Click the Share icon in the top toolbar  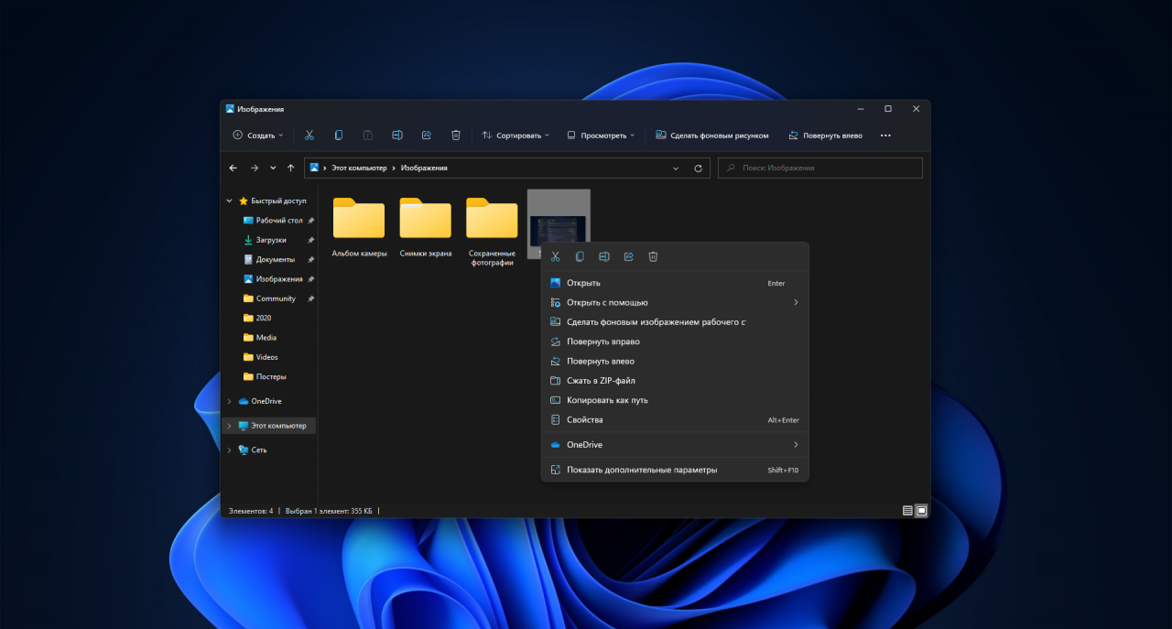[427, 136]
